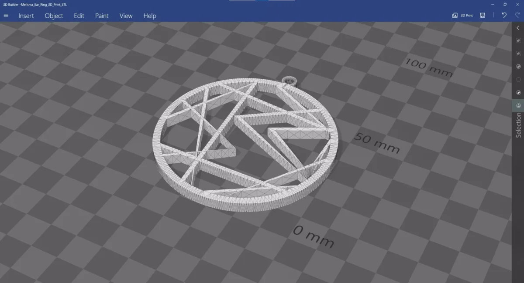524x283 pixels.
Task: Click the "0 mm" grid label
Action: (313, 236)
